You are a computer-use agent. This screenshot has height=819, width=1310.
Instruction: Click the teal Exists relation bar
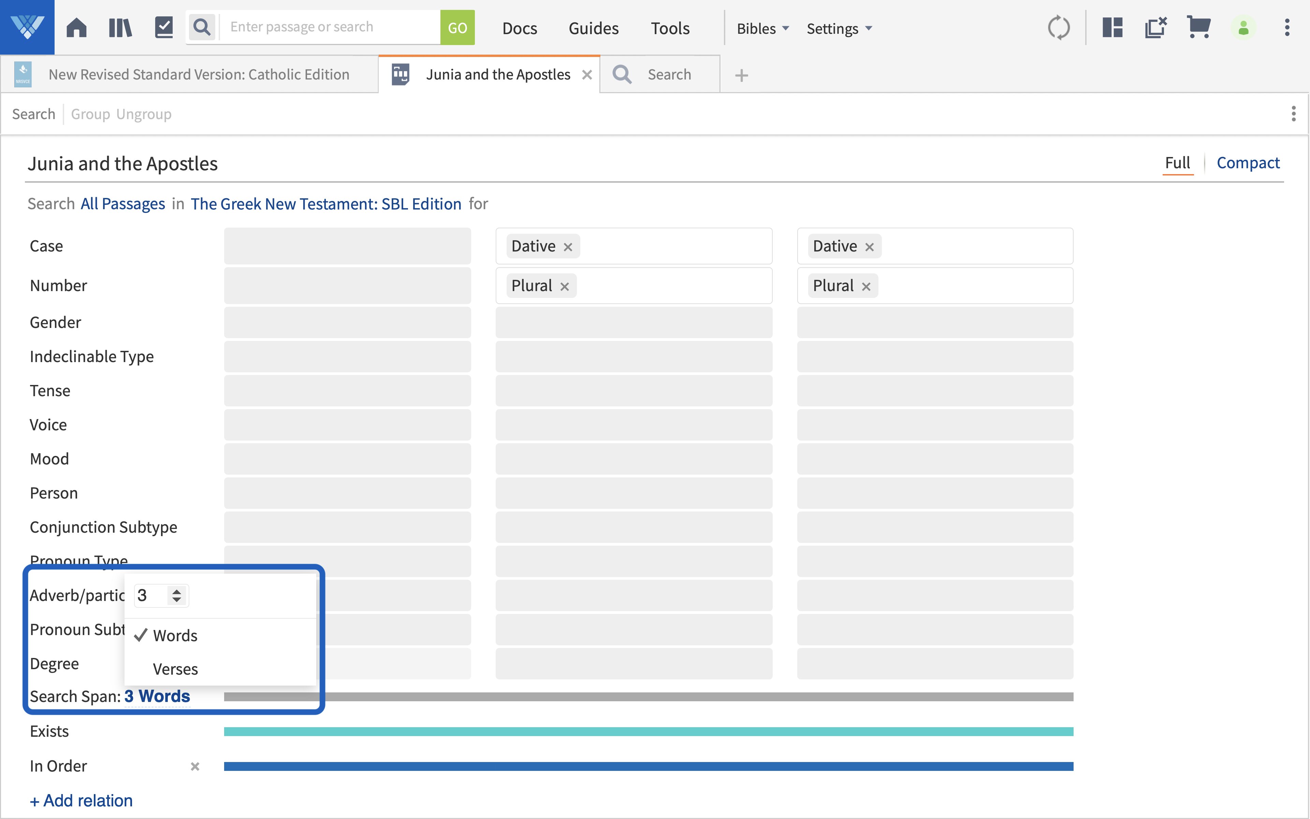649,732
